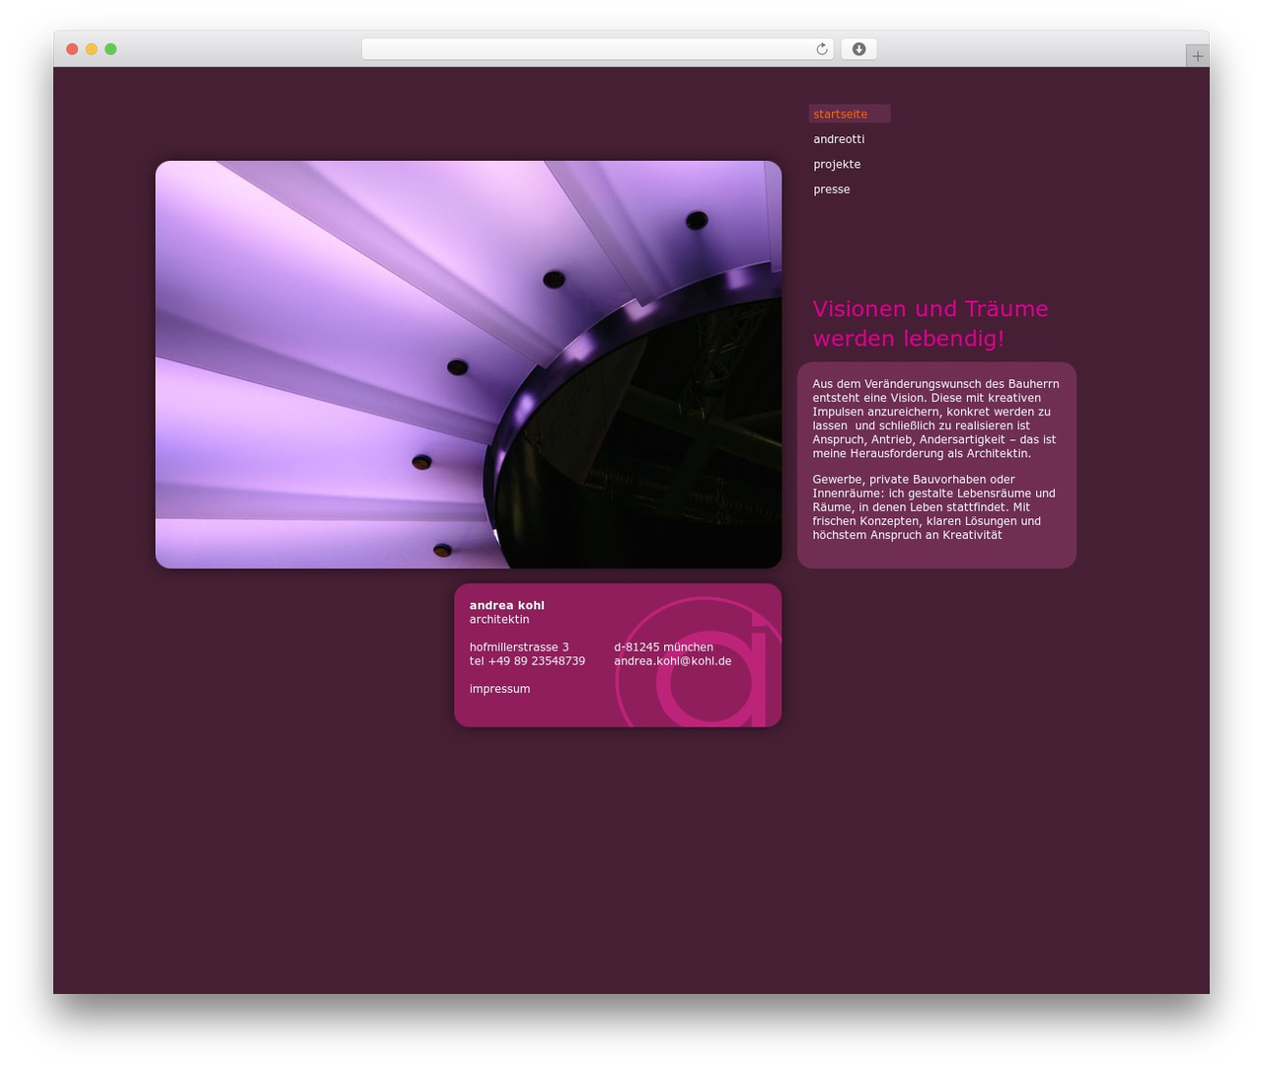The height and width of the screenshot is (1070, 1263).
Task: Click the paragraph starting Aus dem Veränderungswunsch
Action: (x=935, y=419)
